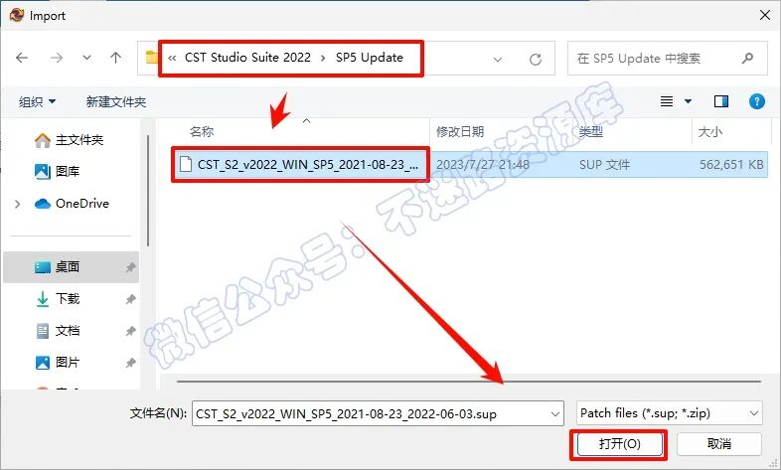Open the help question mark icon
This screenshot has width=781, height=470.
click(x=756, y=101)
